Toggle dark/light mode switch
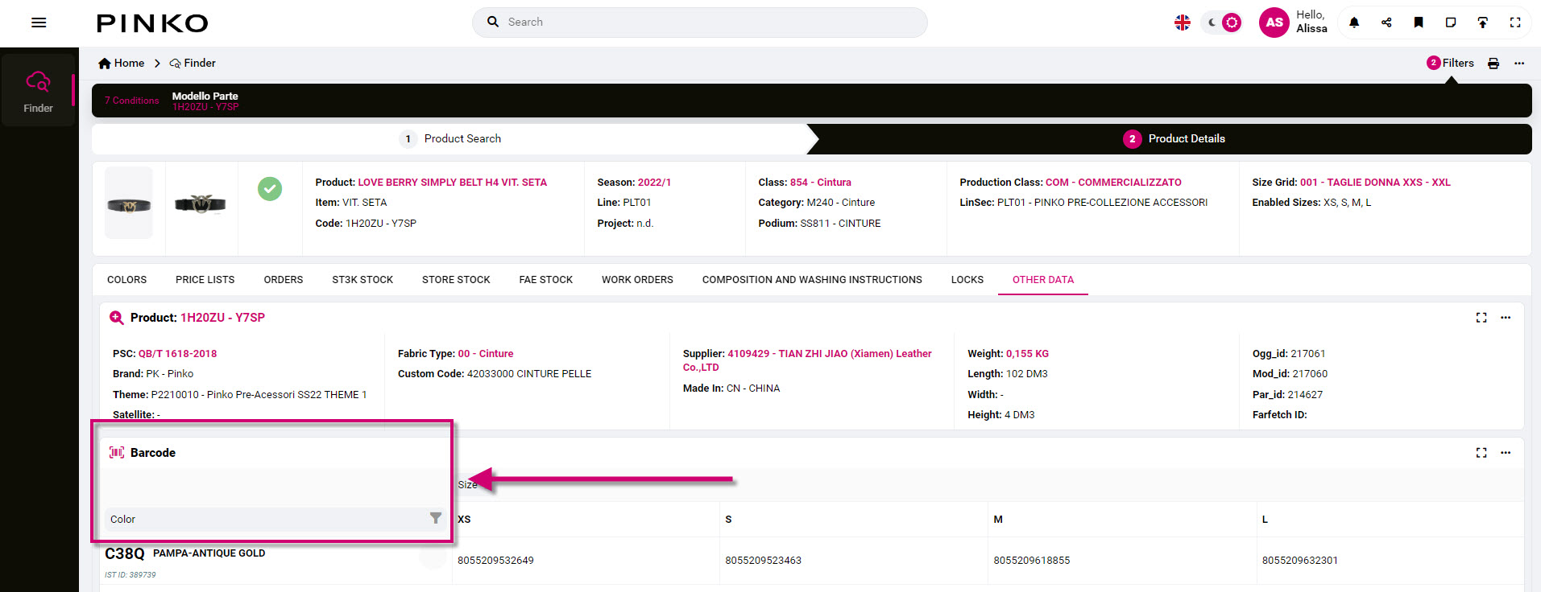1541x592 pixels. point(1222,23)
